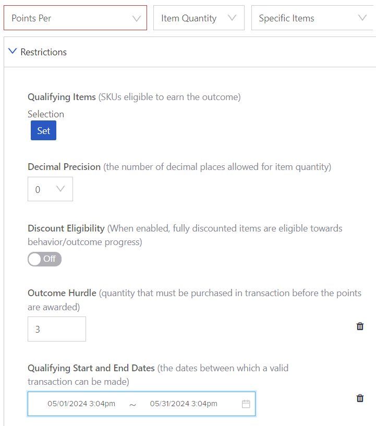
Task: Delete the Outcome Hurdle restriction with its trash icon
Action: click(x=360, y=326)
